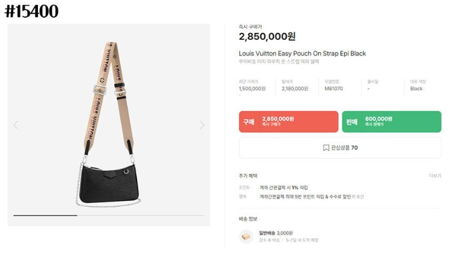Click the previous image arrow
The height and width of the screenshot is (271, 452).
16,125
